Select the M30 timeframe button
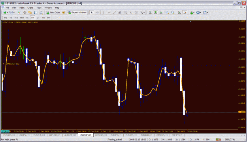 point(22,18)
